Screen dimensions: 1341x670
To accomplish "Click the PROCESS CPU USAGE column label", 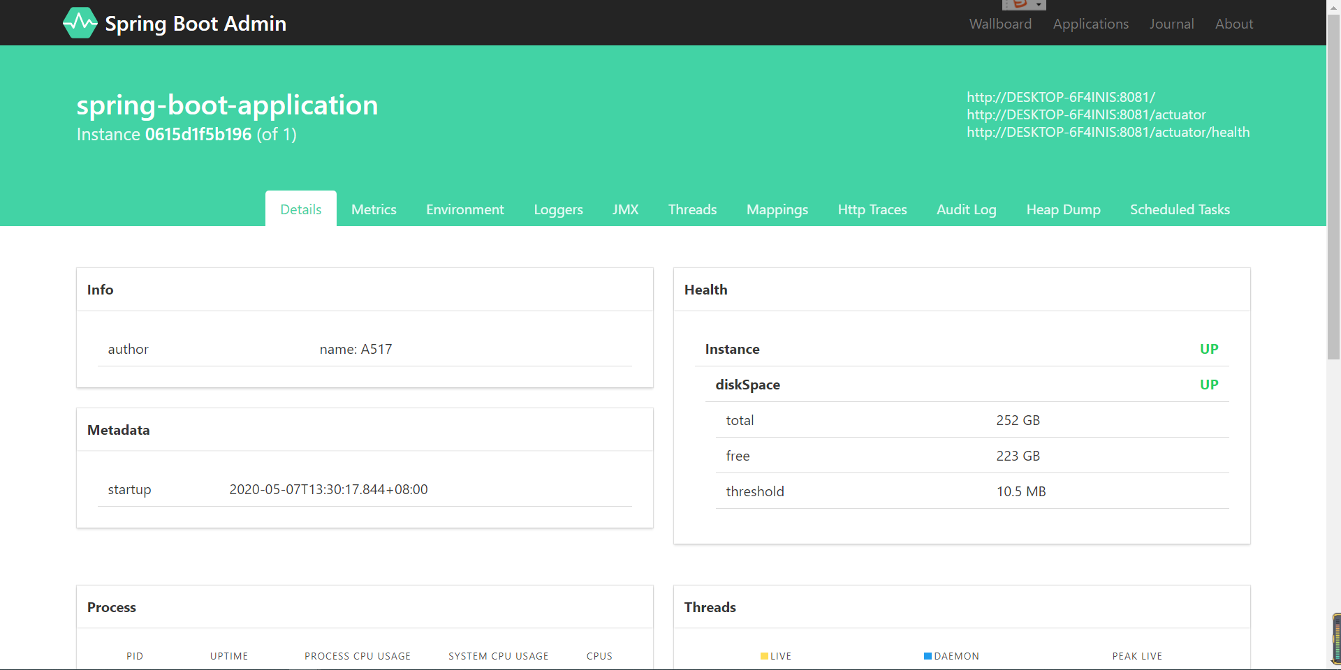I will 358,656.
